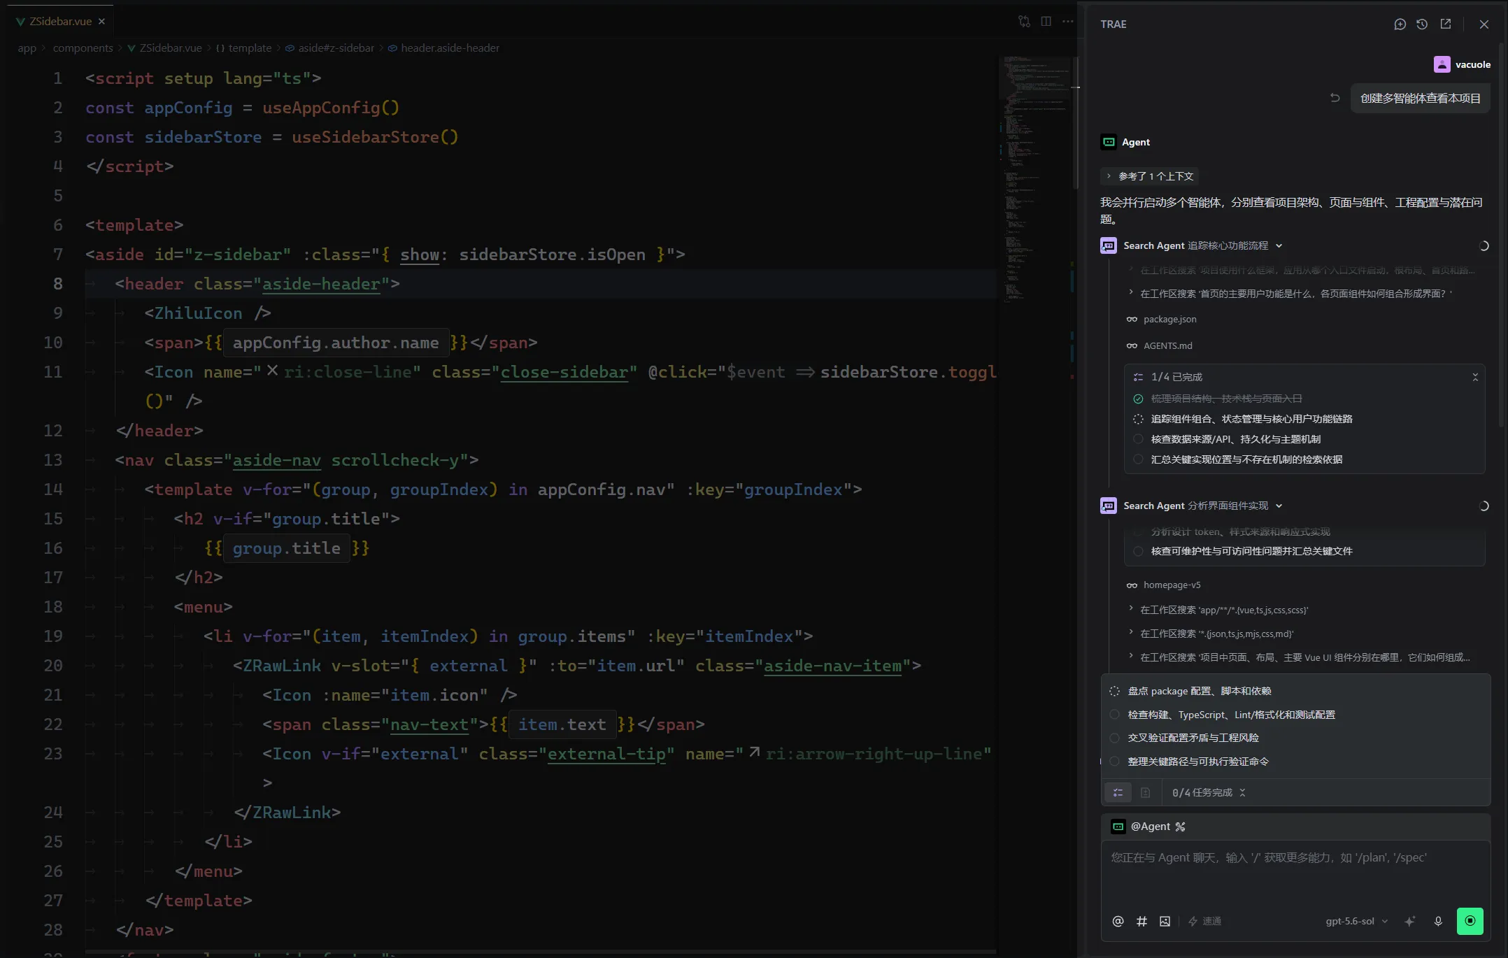The width and height of the screenshot is (1508, 958).
Task: Pop out TRAE chat into new window
Action: [x=1446, y=24]
